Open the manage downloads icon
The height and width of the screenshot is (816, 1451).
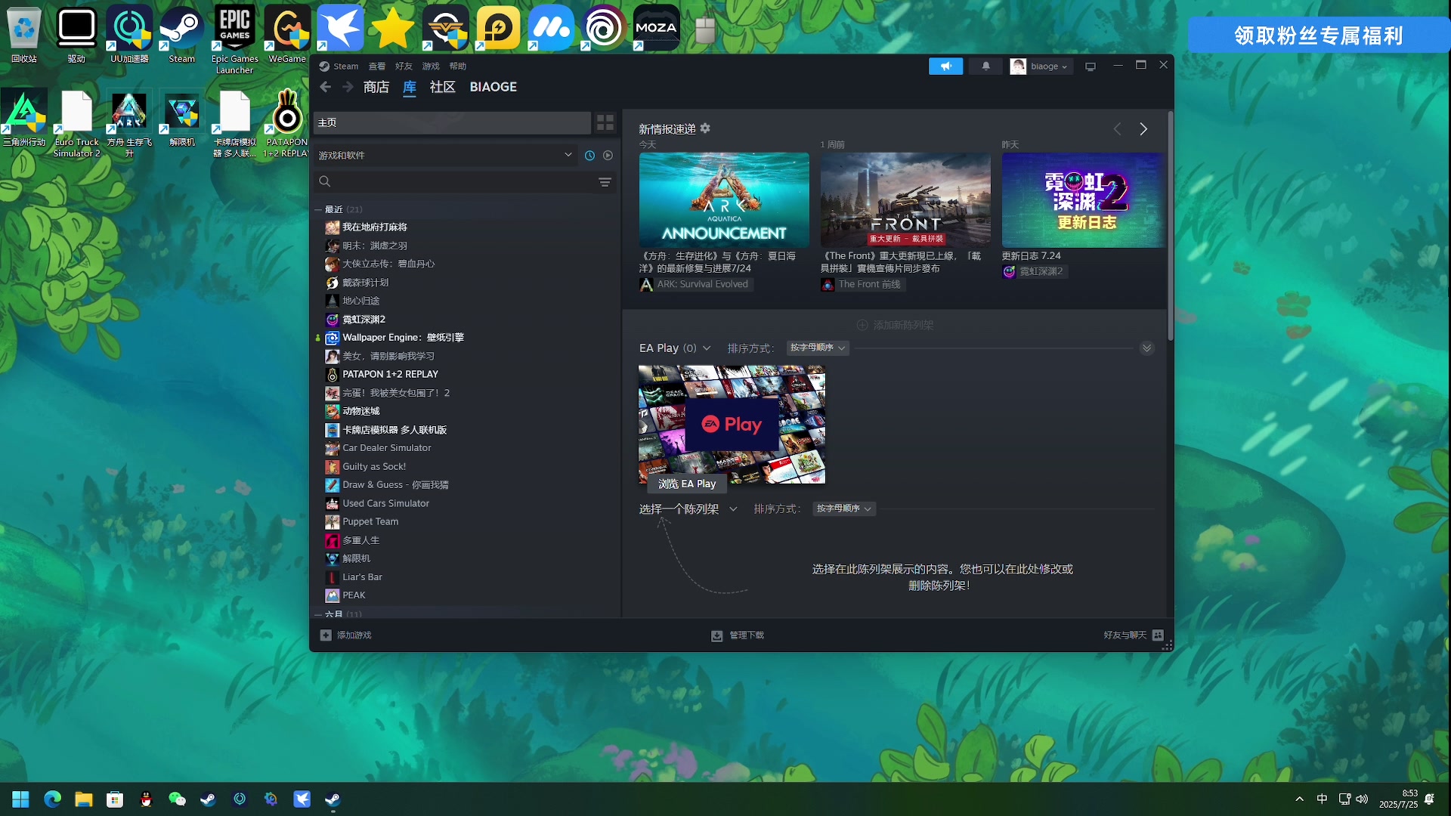point(716,635)
